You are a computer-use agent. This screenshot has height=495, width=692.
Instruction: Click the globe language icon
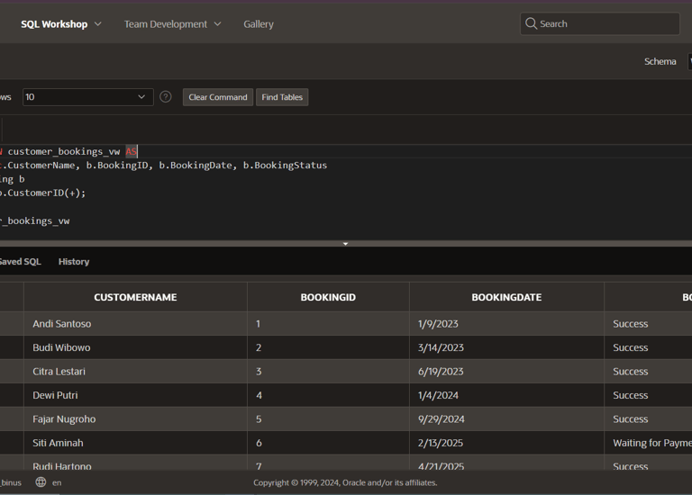[41, 482]
